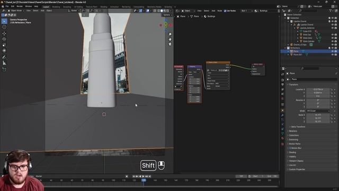This screenshot has height=191, width=339.
Task: Open the Object Mode dropdown
Action: pyautogui.click(x=16, y=11)
